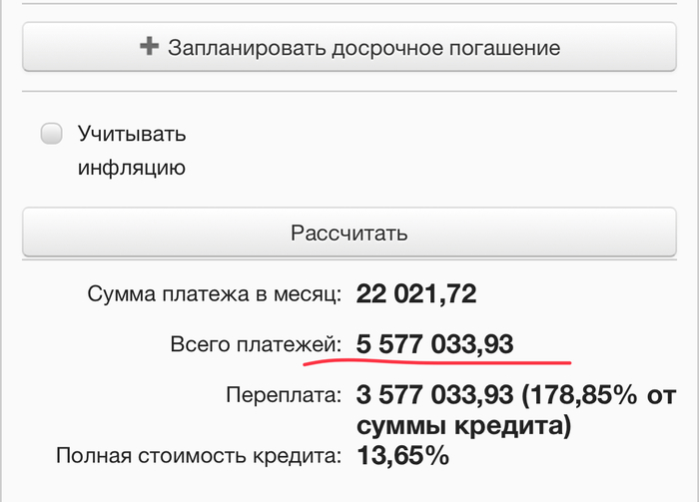Click the «суммы кредита)» text line
Viewport: 699px width, 502px height.
click(463, 427)
